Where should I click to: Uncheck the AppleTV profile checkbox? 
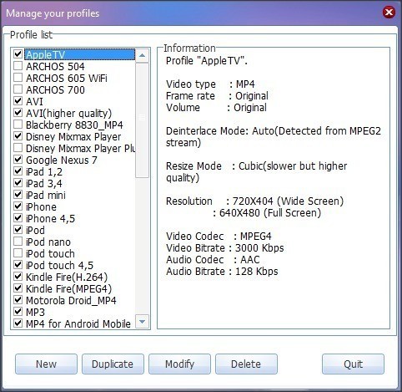click(x=18, y=54)
